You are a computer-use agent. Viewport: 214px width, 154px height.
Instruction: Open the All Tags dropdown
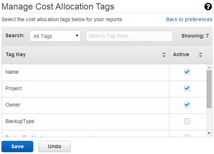click(x=55, y=36)
